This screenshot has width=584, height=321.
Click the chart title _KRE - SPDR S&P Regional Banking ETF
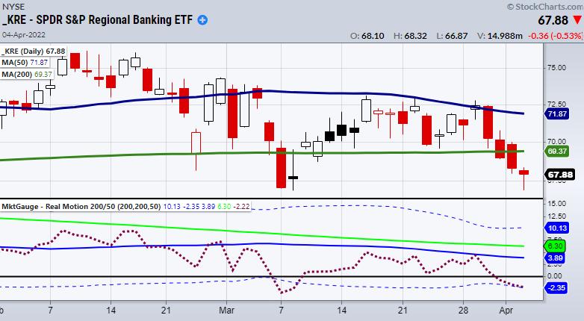(98, 19)
